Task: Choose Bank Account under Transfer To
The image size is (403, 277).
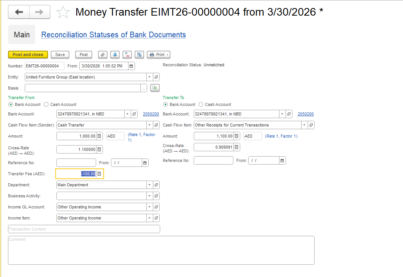Action: click(x=165, y=104)
